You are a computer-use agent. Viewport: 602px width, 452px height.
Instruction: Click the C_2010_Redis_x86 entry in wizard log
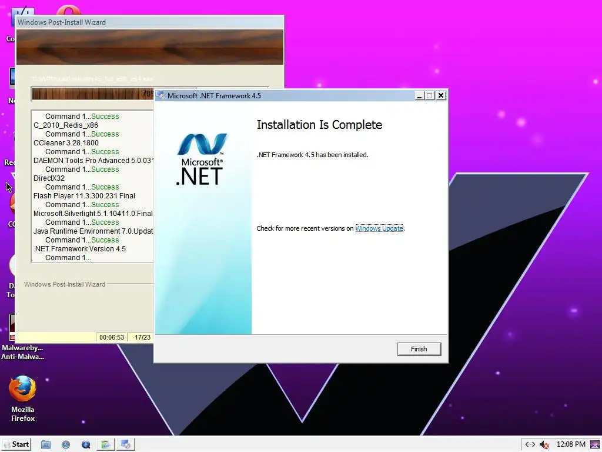[66, 125]
